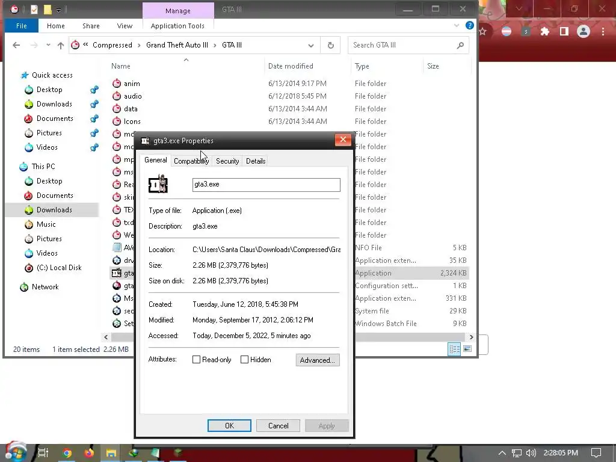Screen dimensions: 616x462
Task: Open the Chrome profile avatar
Action: pyautogui.click(x=584, y=31)
